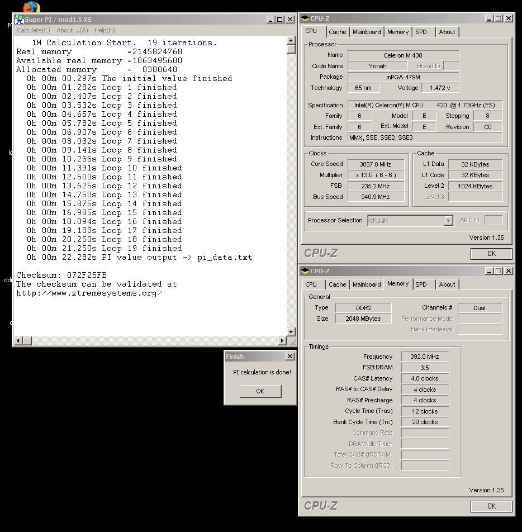
Task: Close the Finish dialog with X
Action: (290, 357)
